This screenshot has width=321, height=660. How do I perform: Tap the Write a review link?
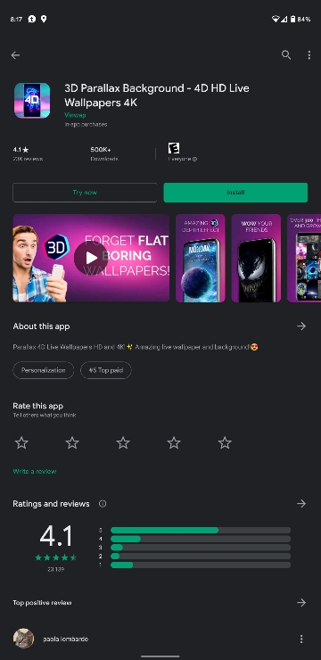[x=35, y=472]
